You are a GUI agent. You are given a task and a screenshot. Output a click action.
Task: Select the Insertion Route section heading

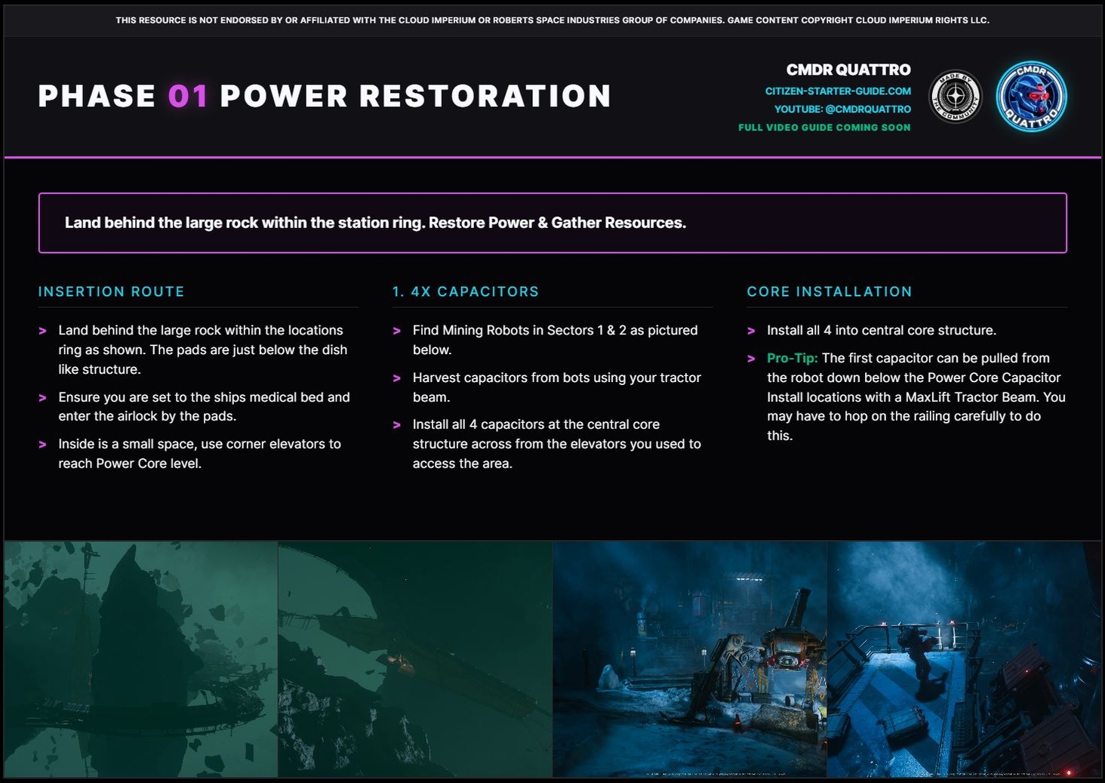click(112, 291)
